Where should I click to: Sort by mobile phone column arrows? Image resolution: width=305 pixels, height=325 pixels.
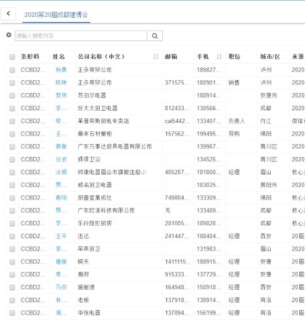point(219,57)
